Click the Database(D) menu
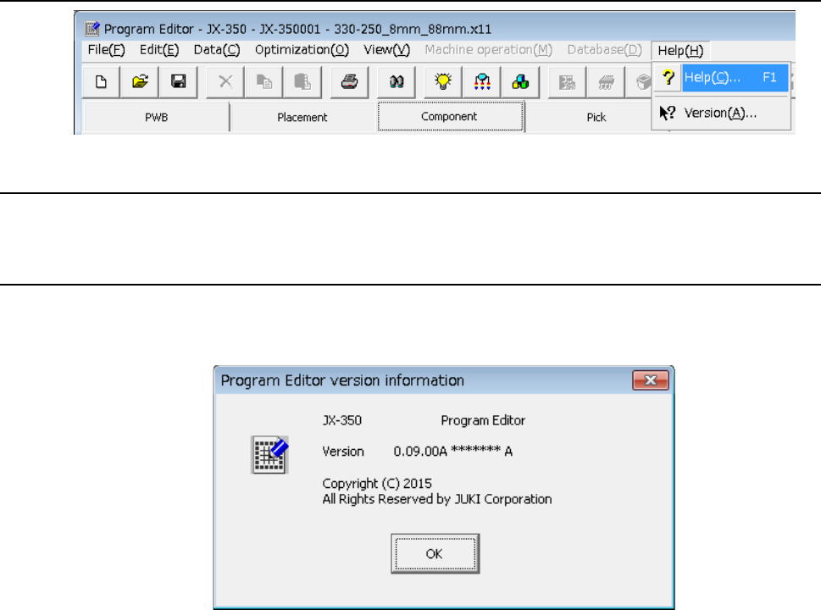Image resolution: width=821 pixels, height=610 pixels. [x=605, y=50]
